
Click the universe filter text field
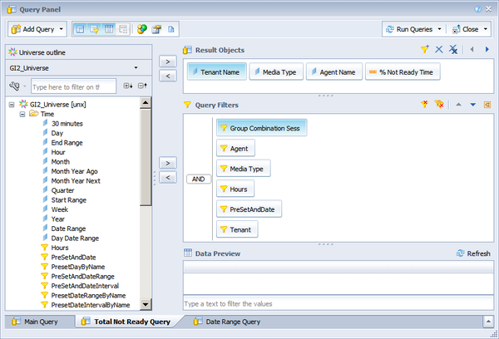click(x=72, y=86)
